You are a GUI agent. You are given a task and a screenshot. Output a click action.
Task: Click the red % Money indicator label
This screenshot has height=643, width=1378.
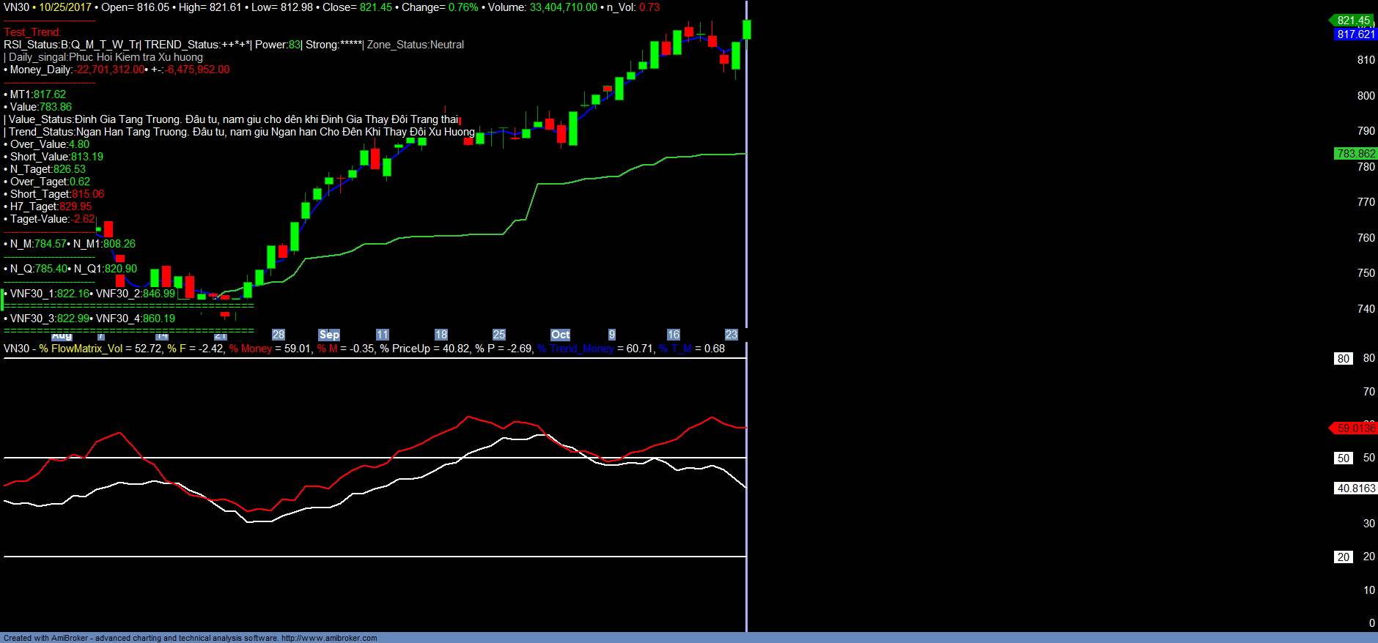point(250,349)
